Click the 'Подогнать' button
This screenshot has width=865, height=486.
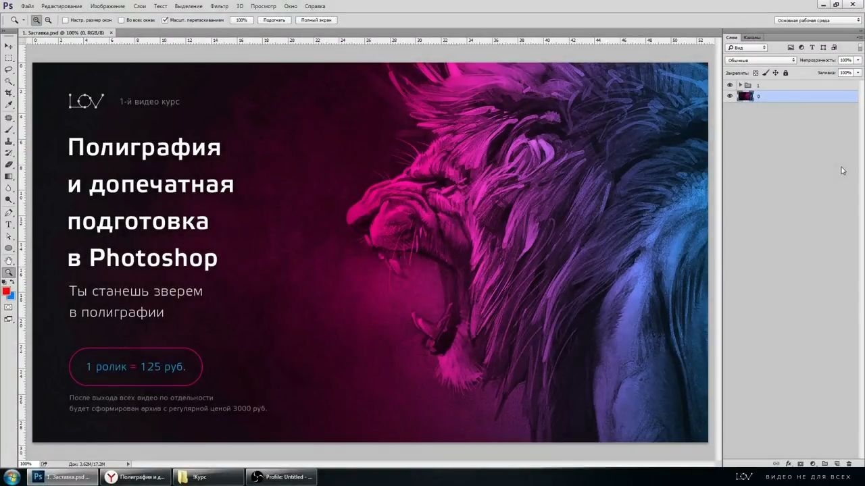click(274, 20)
